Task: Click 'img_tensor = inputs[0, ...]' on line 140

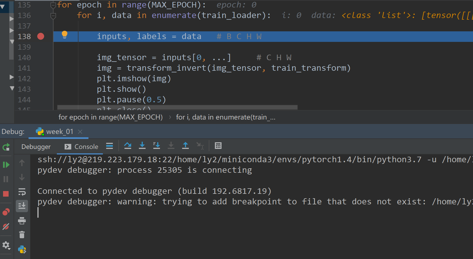Action: (164, 58)
